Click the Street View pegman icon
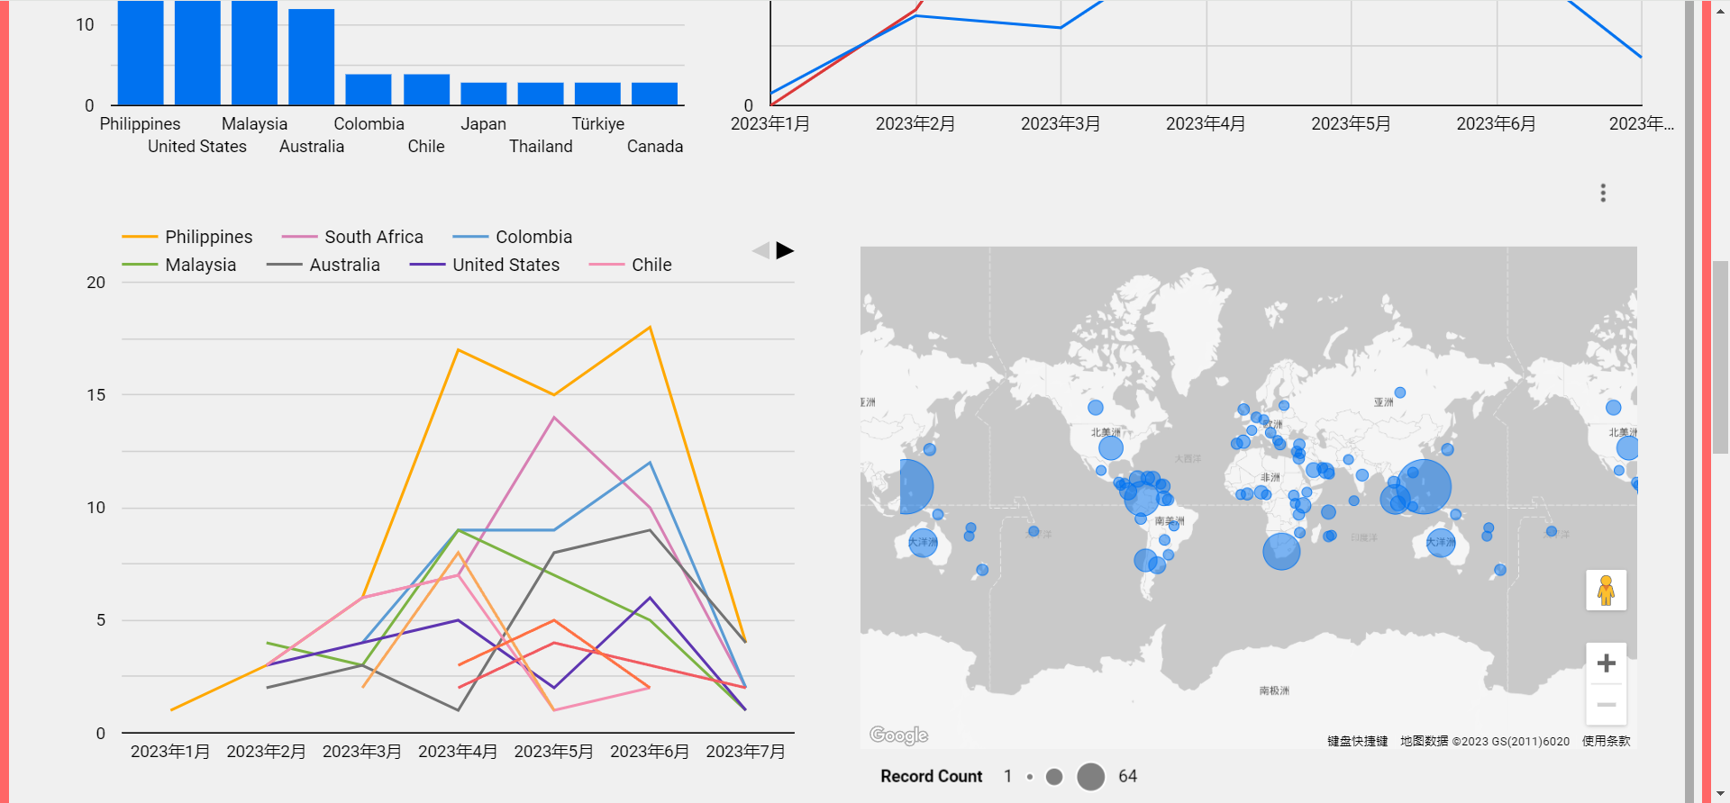Screen dimensions: 1730x803 pyautogui.click(x=1606, y=591)
